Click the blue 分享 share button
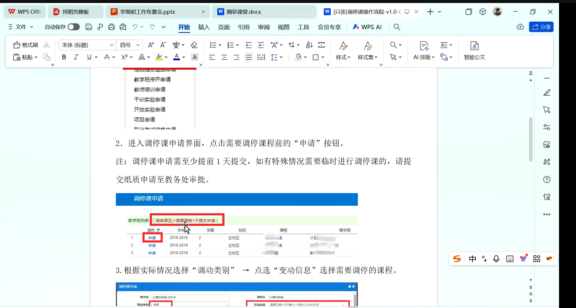 541,27
